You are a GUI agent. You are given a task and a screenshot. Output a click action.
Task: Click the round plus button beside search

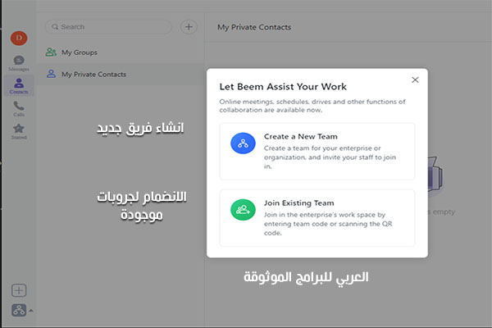click(x=189, y=27)
